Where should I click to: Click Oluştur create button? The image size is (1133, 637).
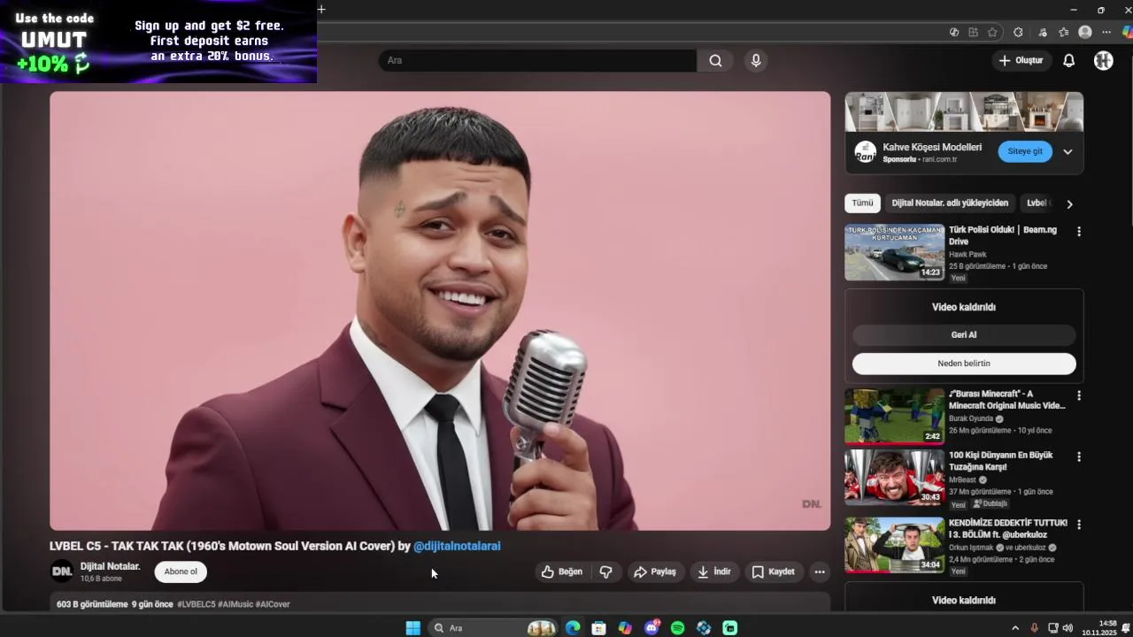[x=1021, y=60]
